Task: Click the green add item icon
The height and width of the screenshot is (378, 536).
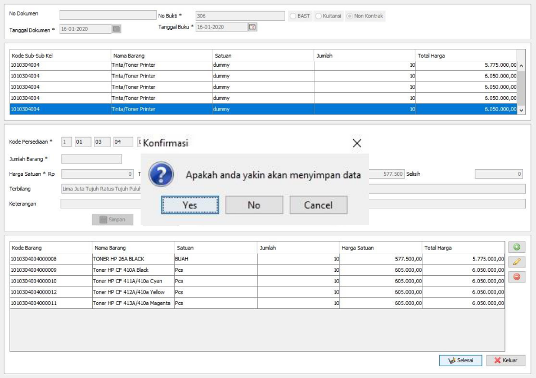Action: coord(516,247)
